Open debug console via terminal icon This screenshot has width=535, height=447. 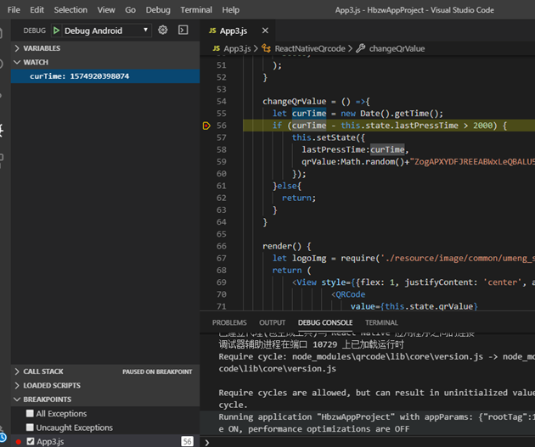point(183,30)
